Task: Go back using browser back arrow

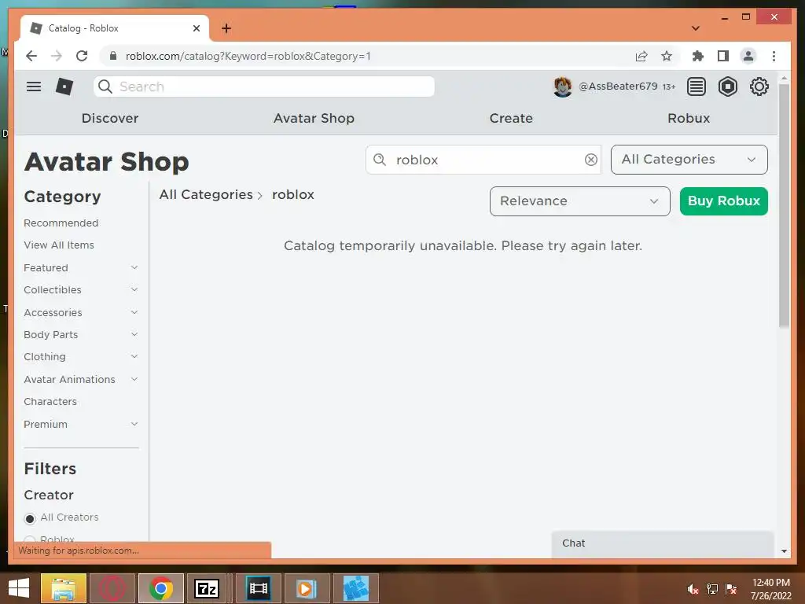Action: tap(31, 56)
